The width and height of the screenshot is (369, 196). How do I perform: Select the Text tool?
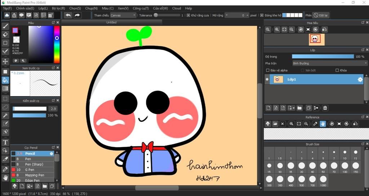(5, 142)
